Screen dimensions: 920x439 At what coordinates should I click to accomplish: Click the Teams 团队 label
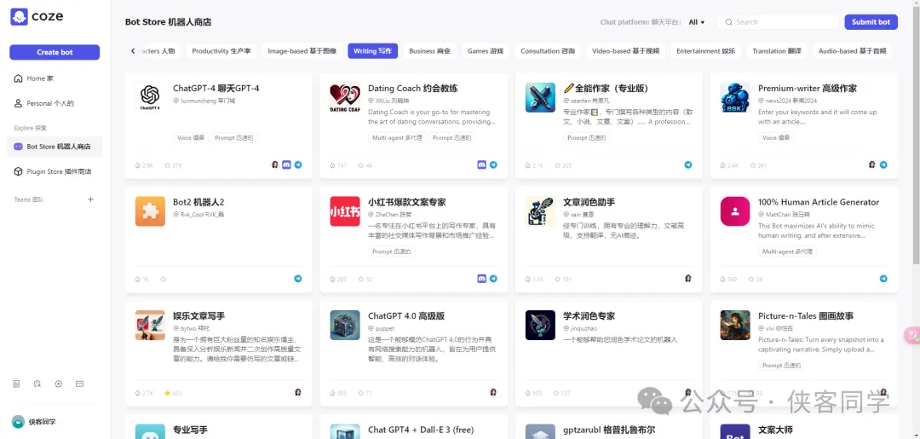click(x=29, y=199)
